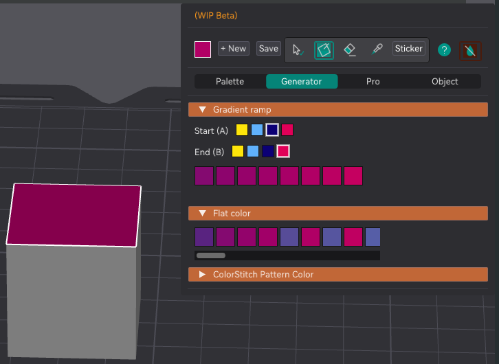Click the (WIP Beta) label
This screenshot has width=499, height=364.
click(x=216, y=15)
